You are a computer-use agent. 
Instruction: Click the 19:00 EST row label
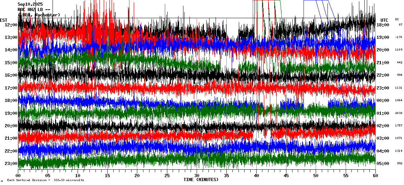(11, 113)
